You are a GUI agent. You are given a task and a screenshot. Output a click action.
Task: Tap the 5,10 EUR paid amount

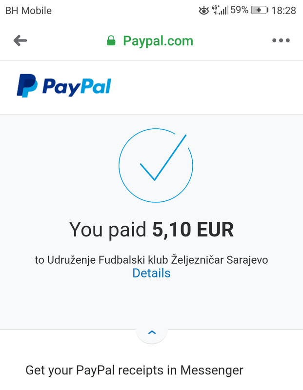pos(193,229)
